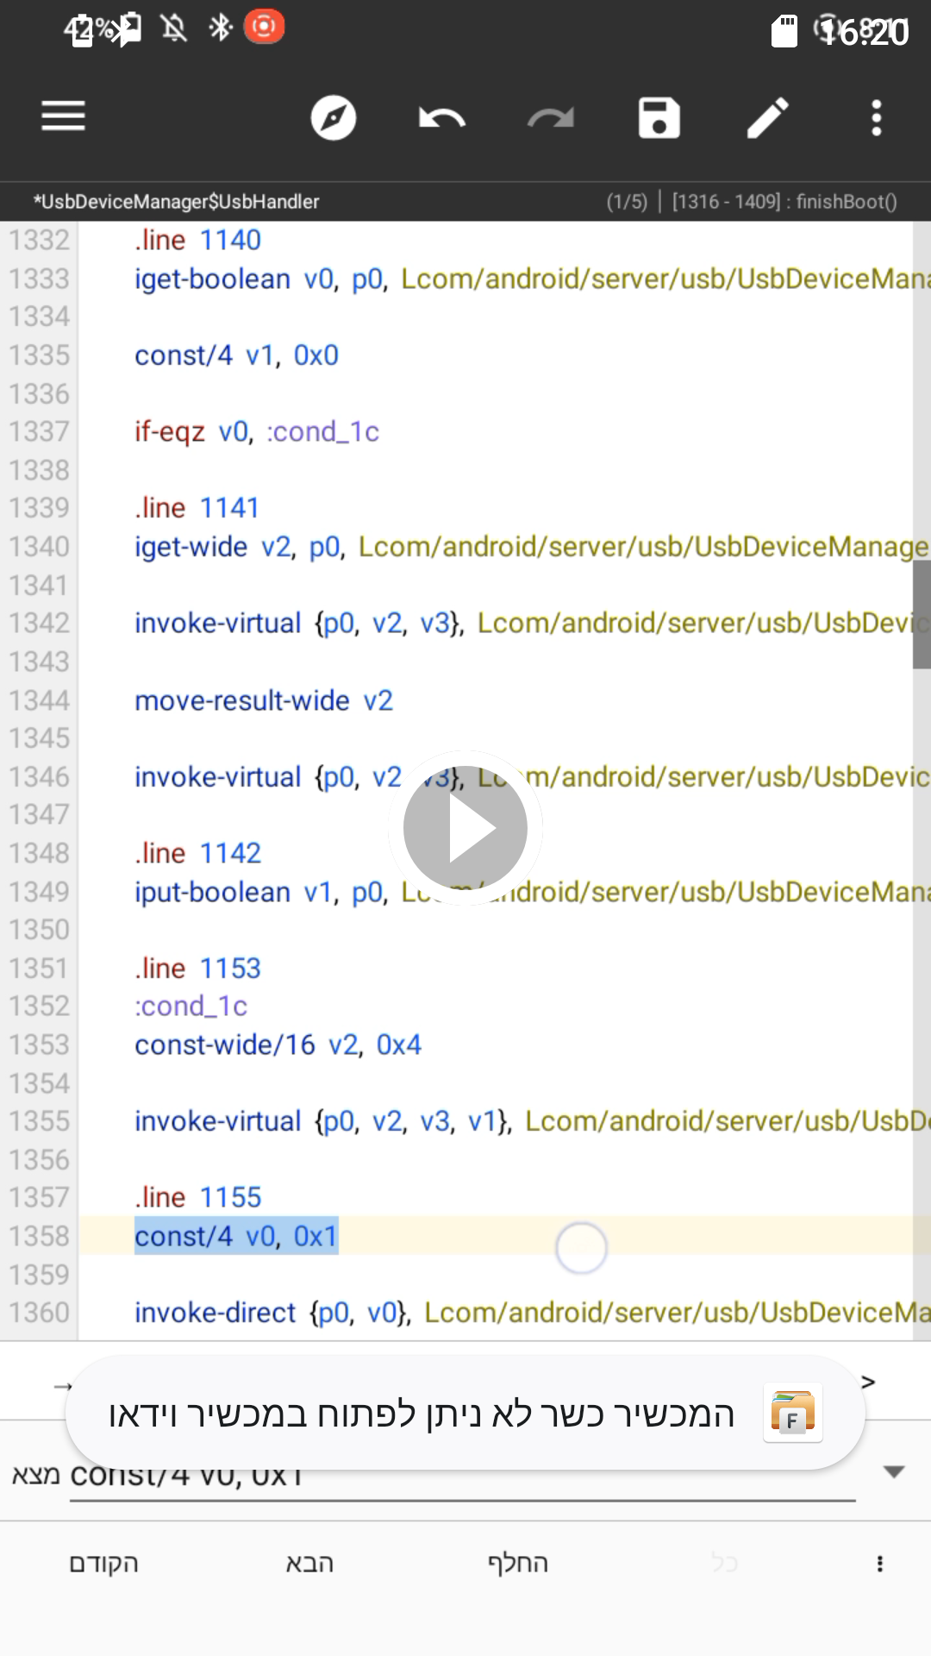
Task: Tap the screen recorder status bar icon
Action: point(264,27)
